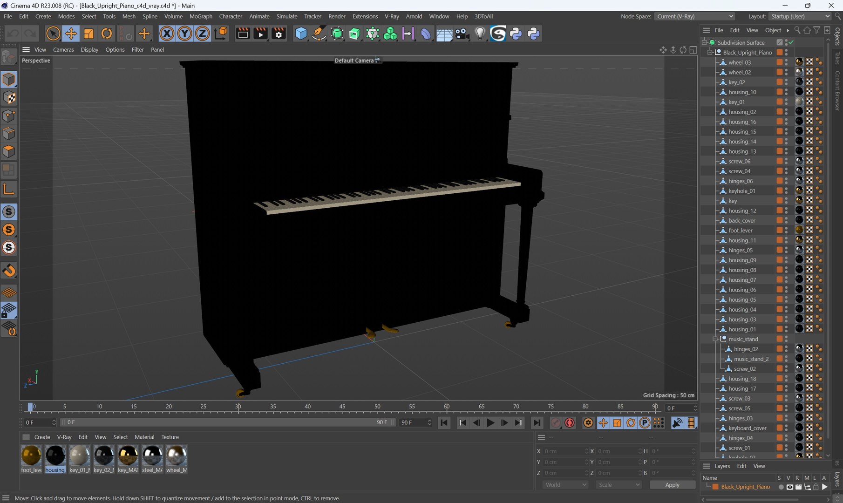Screen dimensions: 843x503
Task: Open the Layers panel Edit menu
Action: tap(741, 466)
